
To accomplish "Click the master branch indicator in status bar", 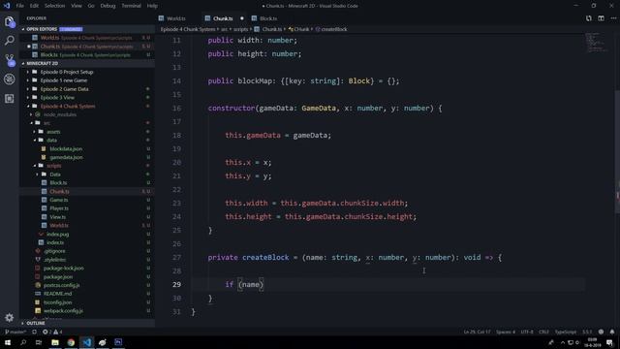I will (15, 332).
